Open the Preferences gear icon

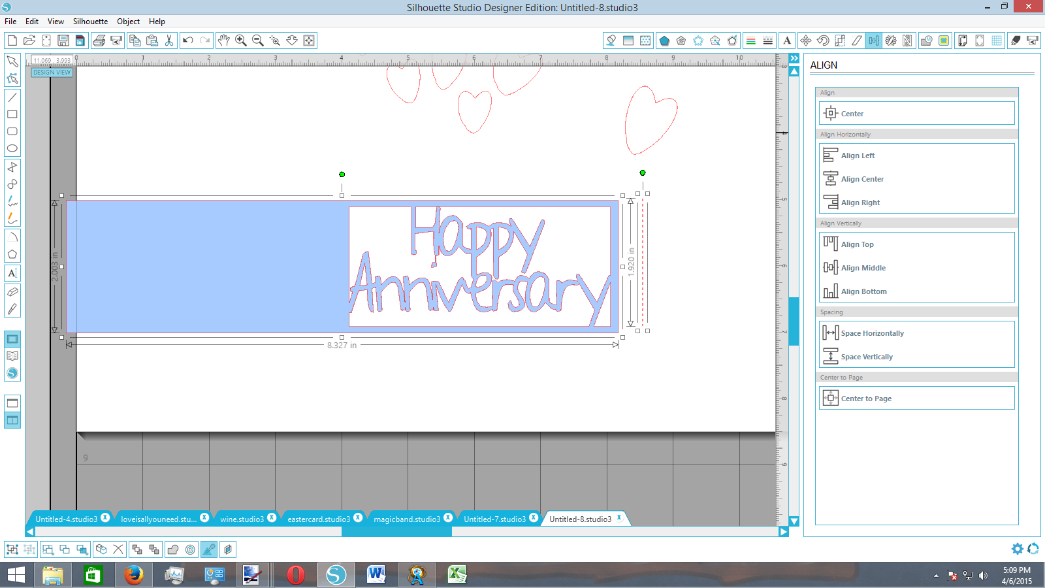coord(1018,549)
